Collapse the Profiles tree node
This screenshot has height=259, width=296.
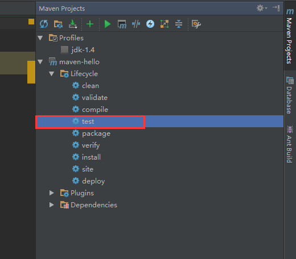point(40,38)
